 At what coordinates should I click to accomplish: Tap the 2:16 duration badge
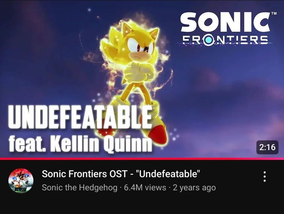[267, 147]
